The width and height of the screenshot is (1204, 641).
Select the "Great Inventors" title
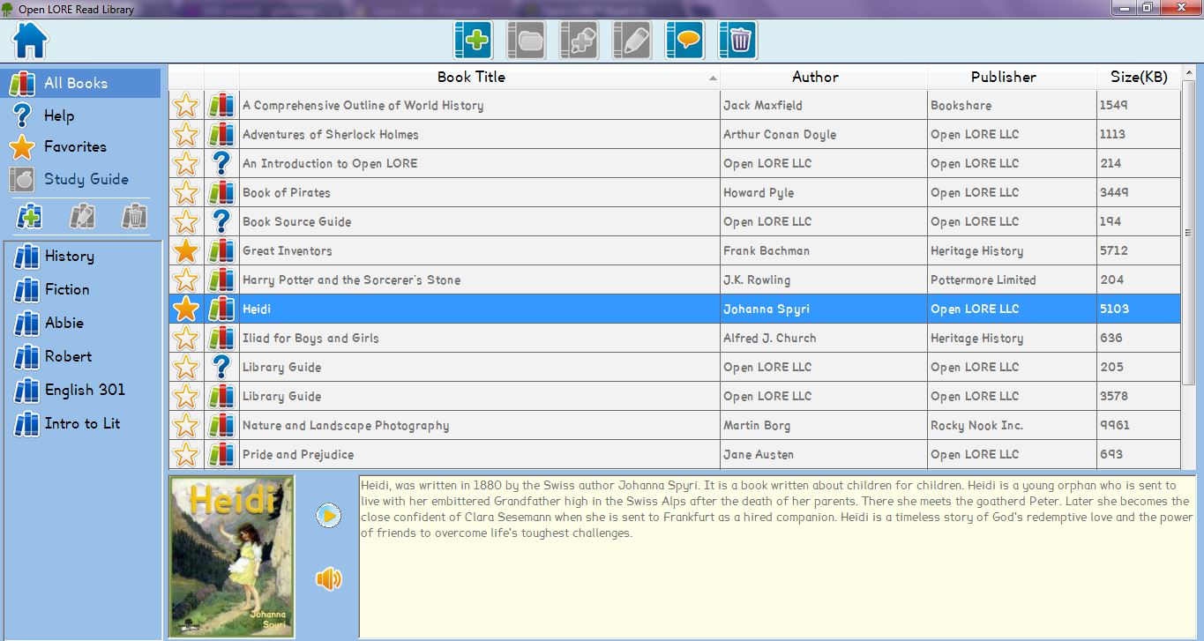point(288,250)
